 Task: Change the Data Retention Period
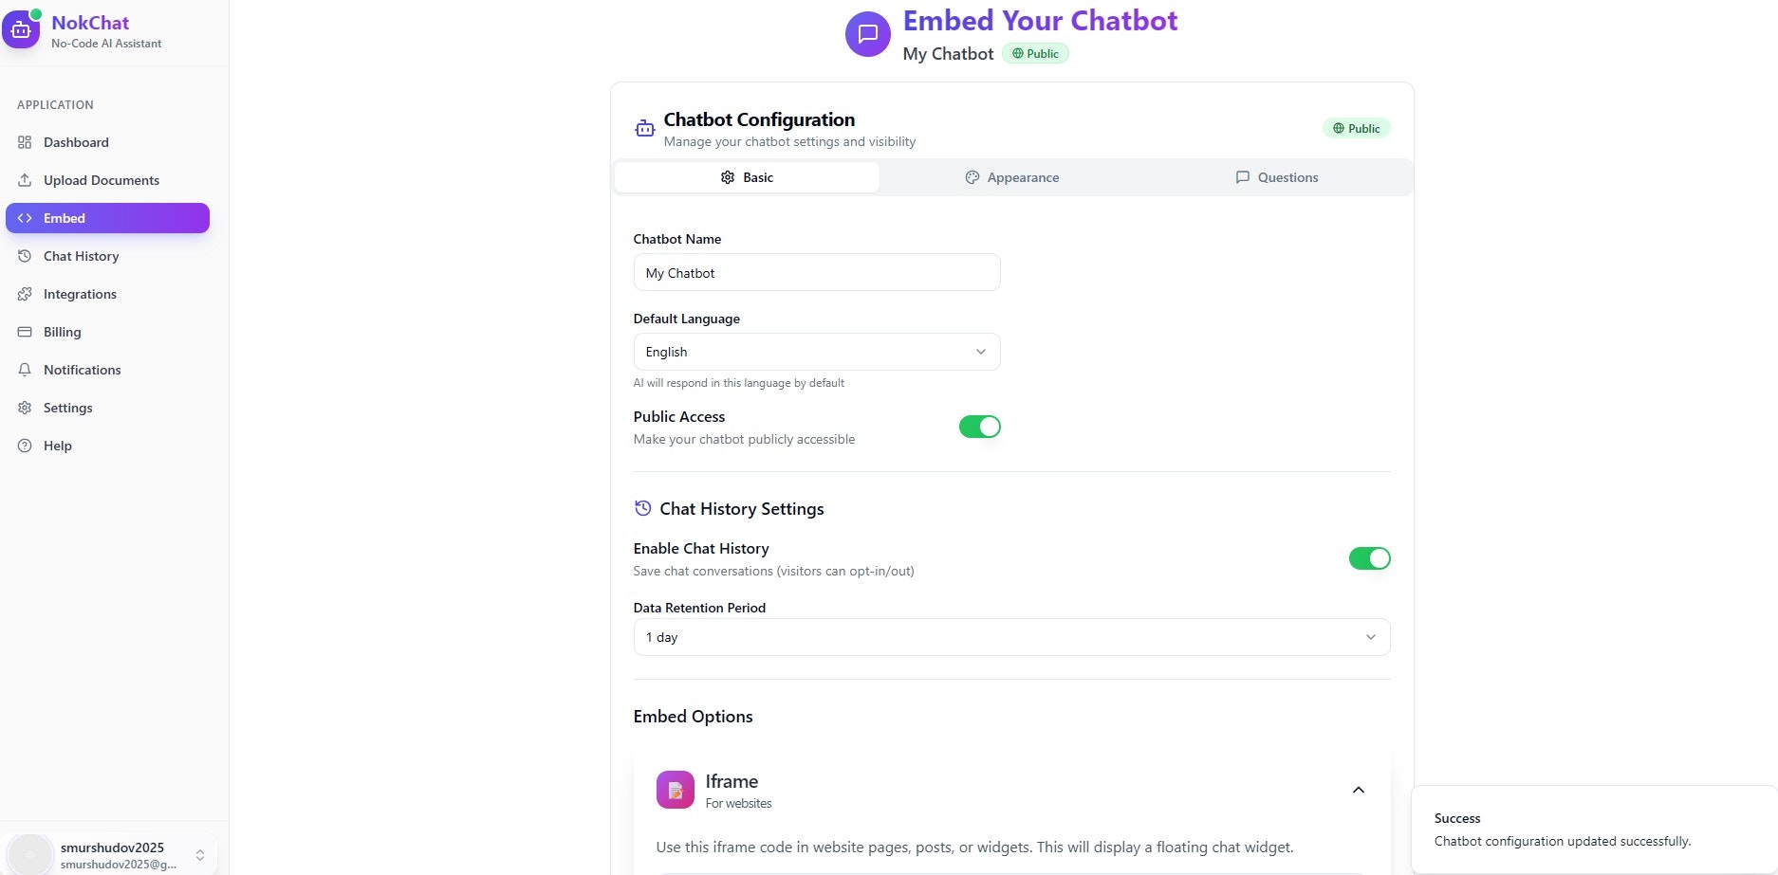(x=1010, y=637)
